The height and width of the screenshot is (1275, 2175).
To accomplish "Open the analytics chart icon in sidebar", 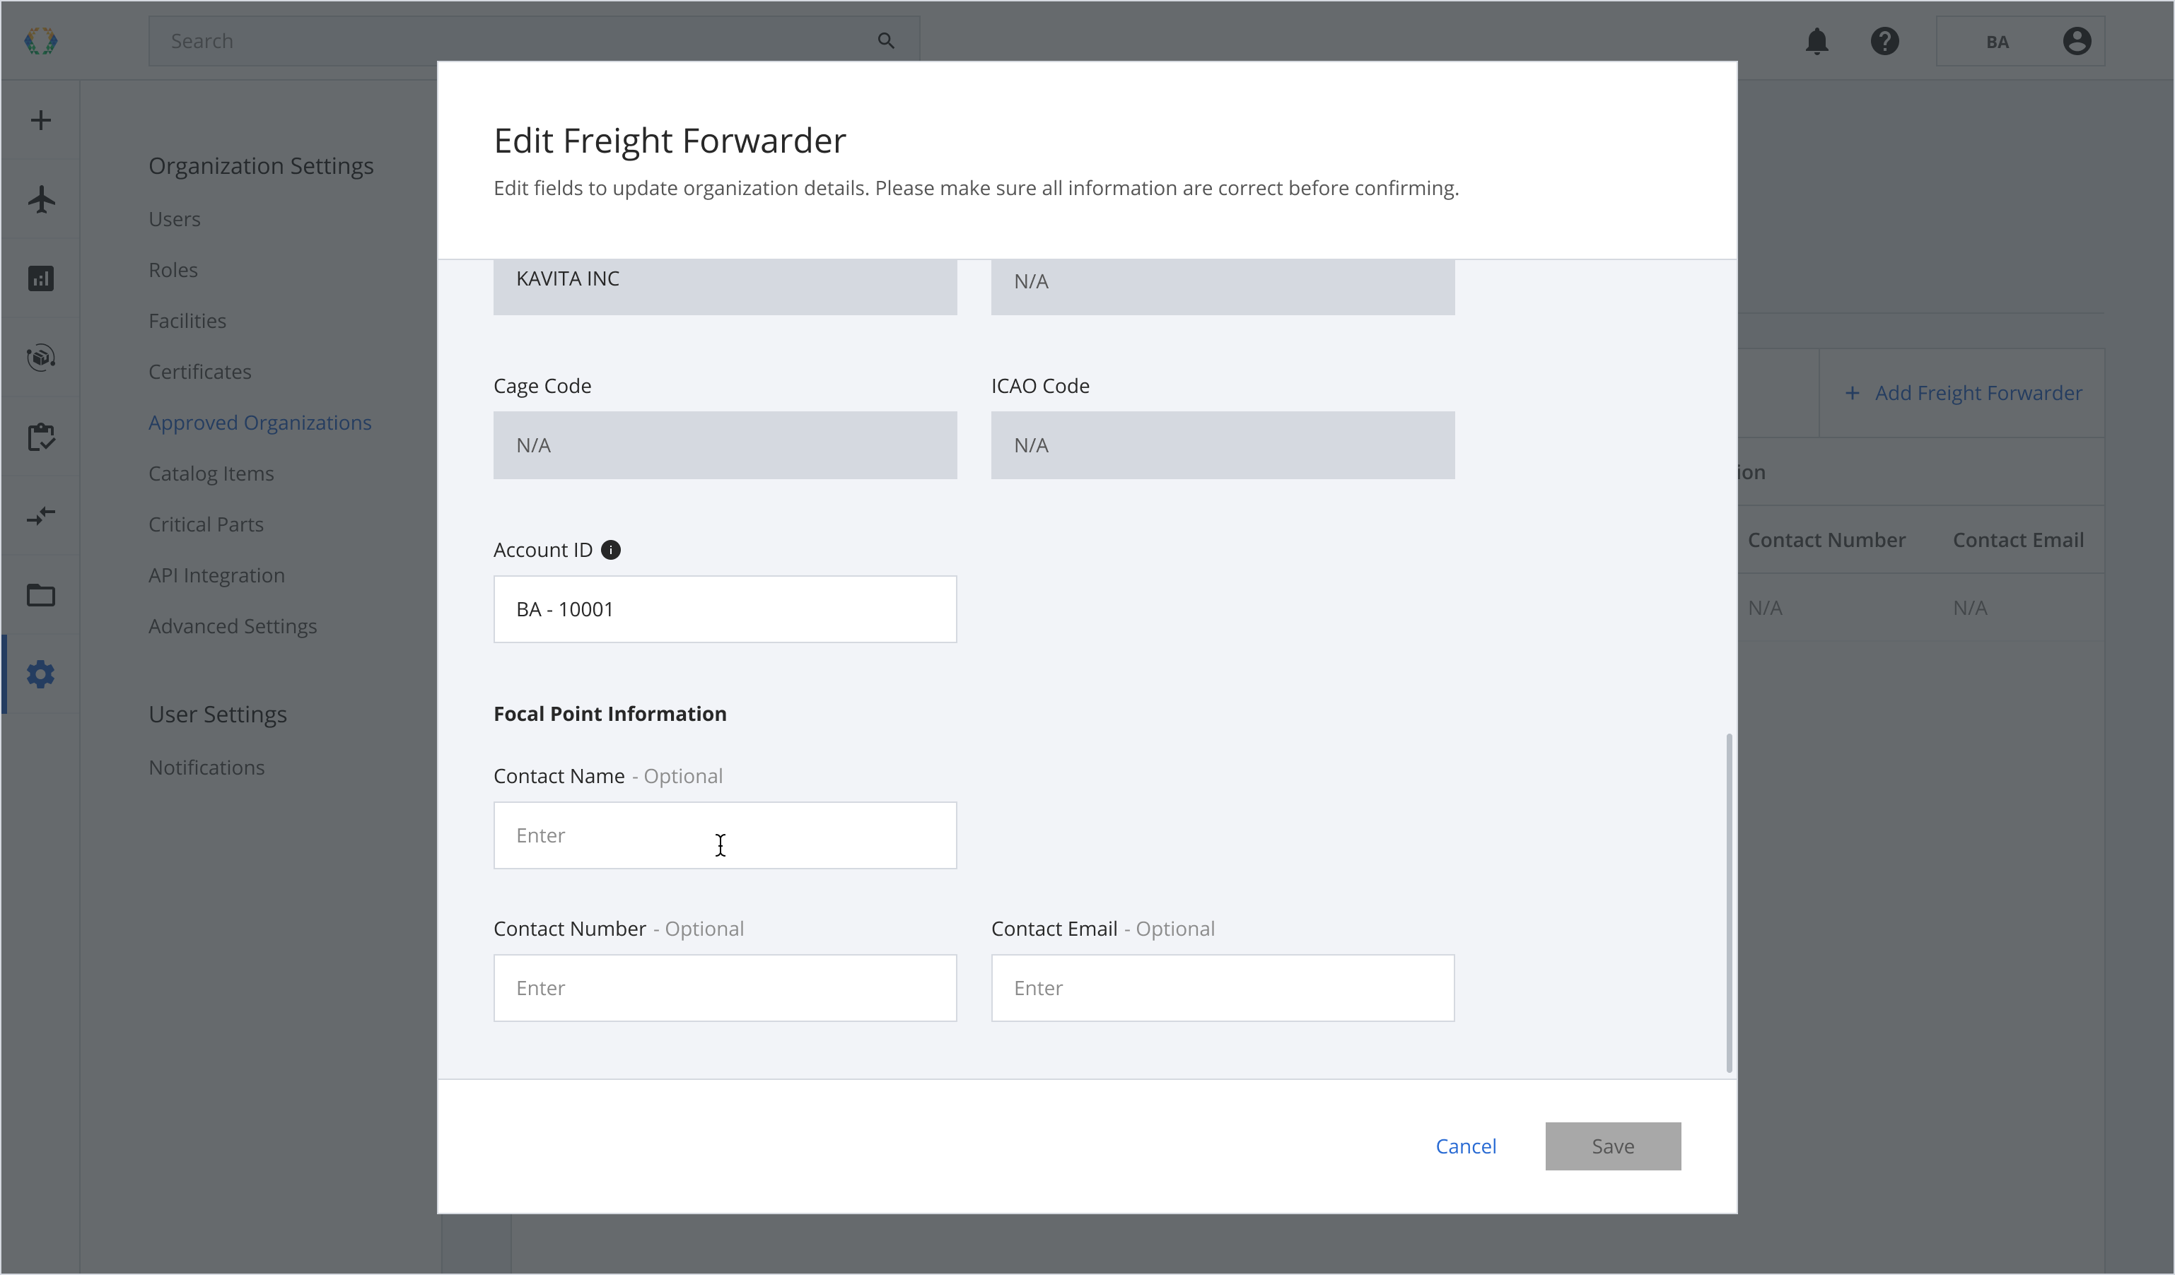I will pyautogui.click(x=40, y=278).
